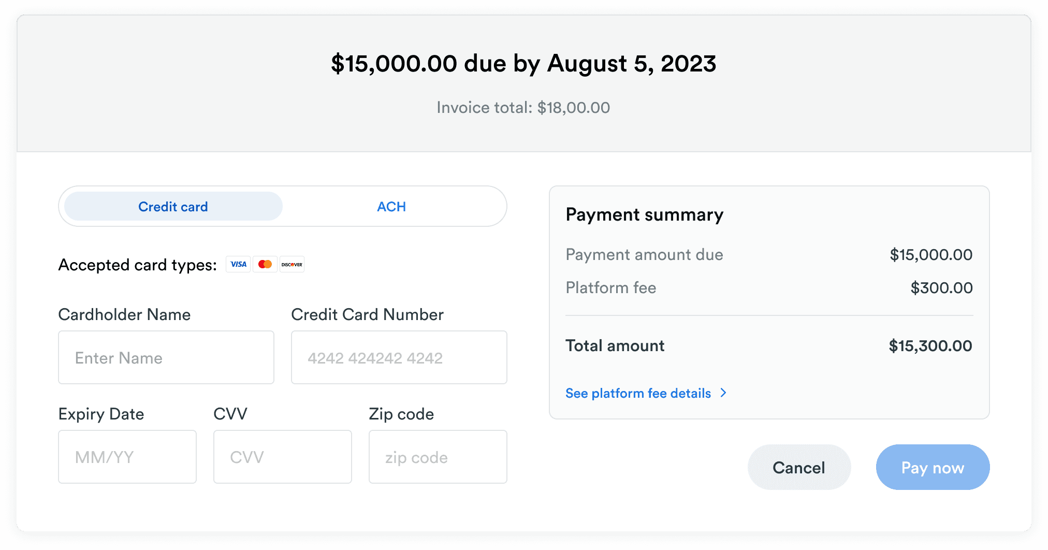Select the Credit card payment tab
This screenshot has height=550, width=1048.
[x=172, y=206]
